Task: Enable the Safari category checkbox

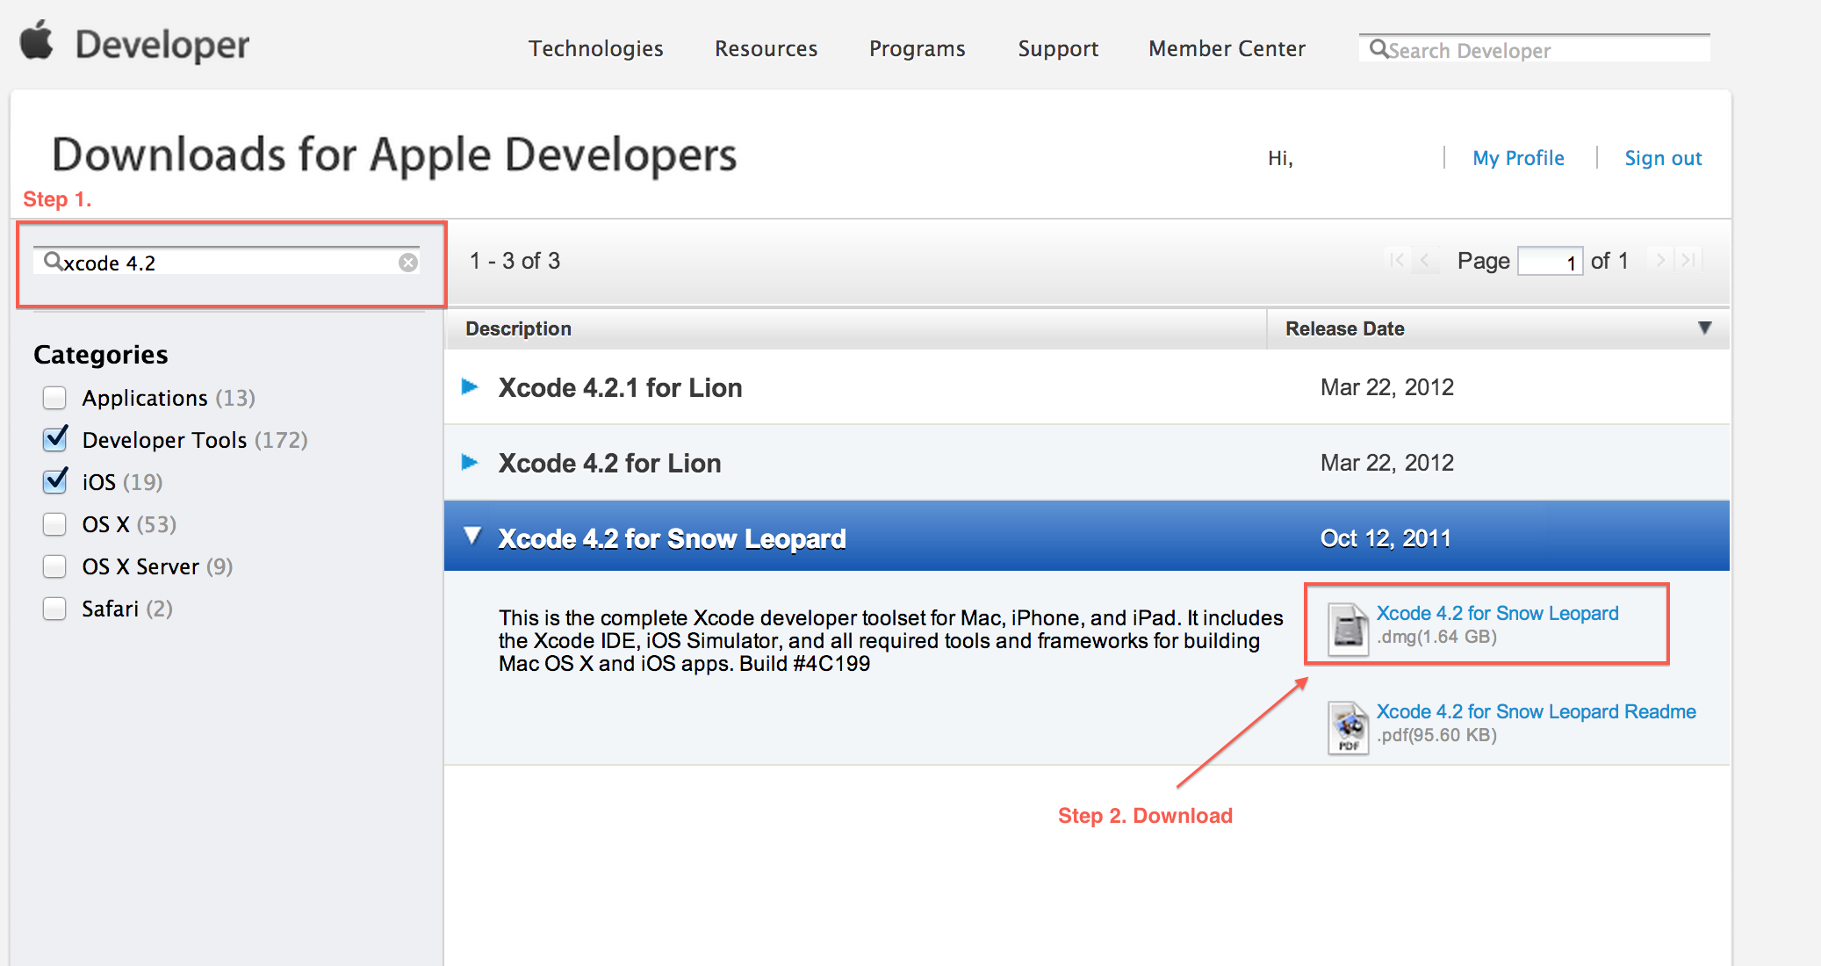Action: [x=54, y=609]
